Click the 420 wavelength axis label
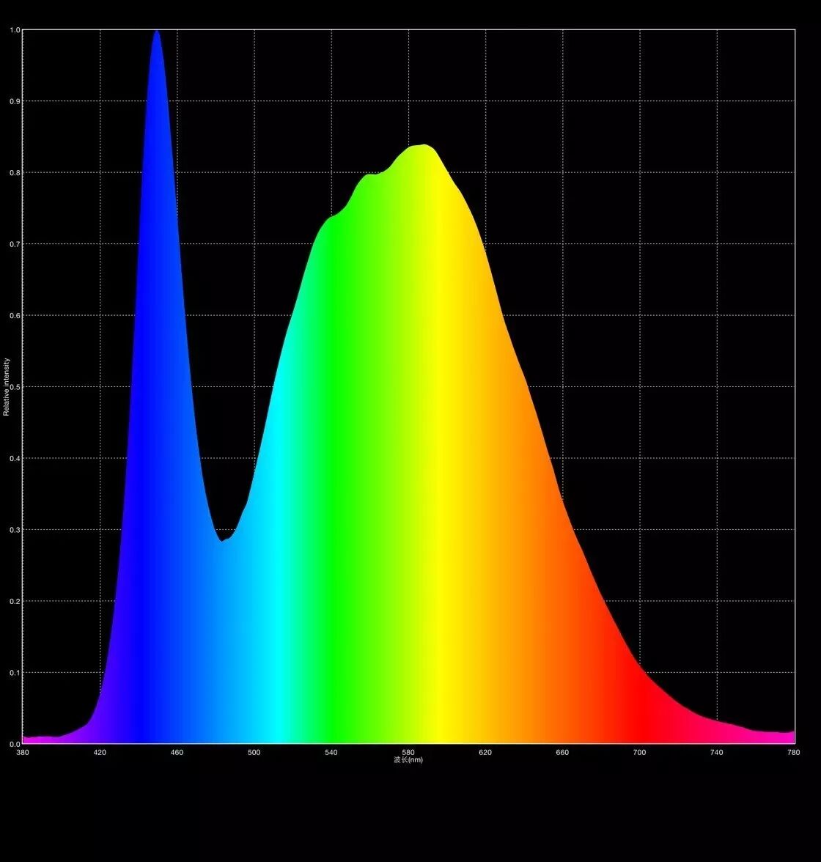The height and width of the screenshot is (862, 821). [x=100, y=753]
